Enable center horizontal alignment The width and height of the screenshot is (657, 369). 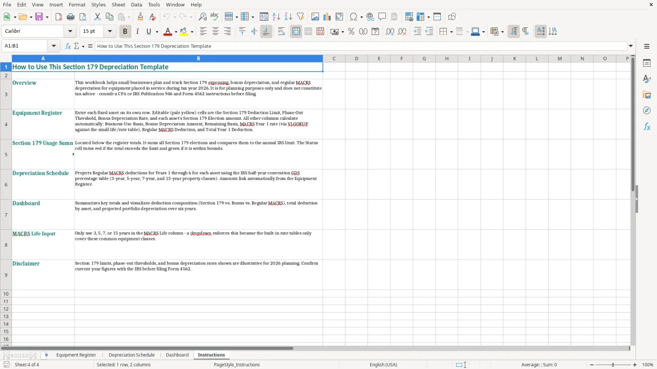point(215,32)
